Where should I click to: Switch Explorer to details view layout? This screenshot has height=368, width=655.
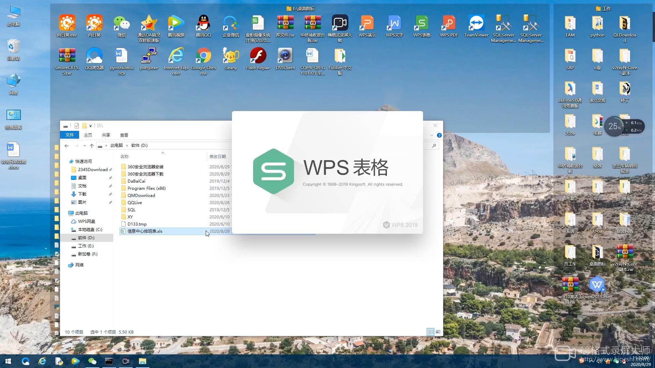[x=431, y=332]
